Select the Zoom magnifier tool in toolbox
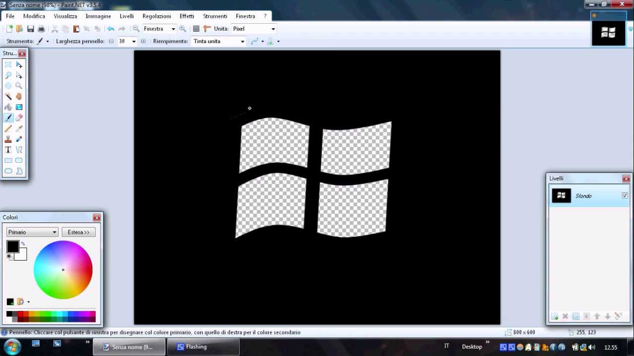 [x=19, y=86]
